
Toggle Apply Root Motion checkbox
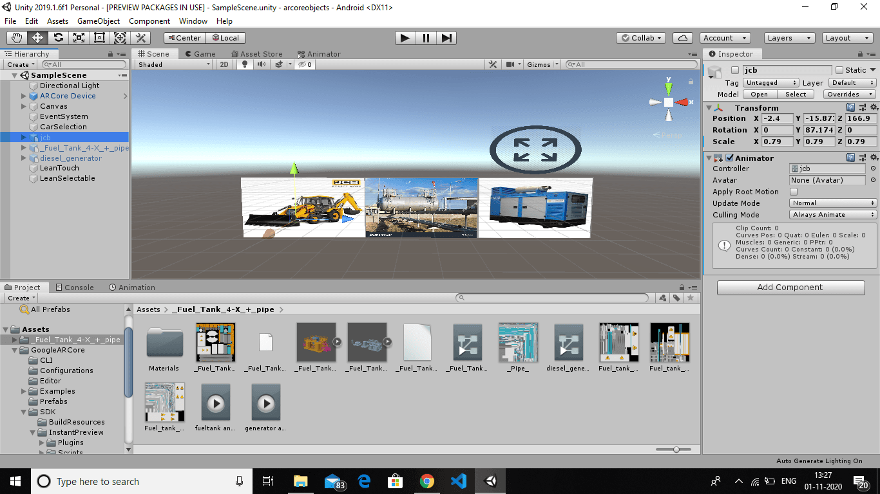[794, 192]
